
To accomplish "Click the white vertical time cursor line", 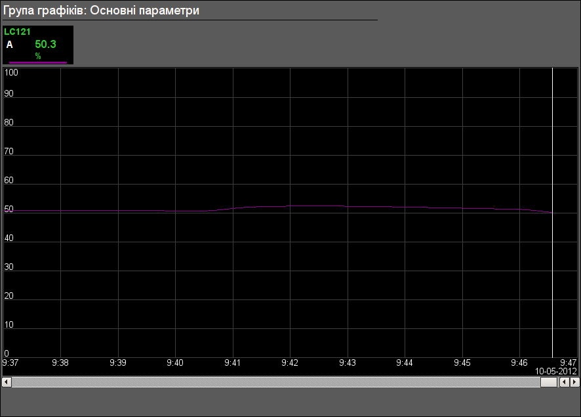I will pos(552,212).
